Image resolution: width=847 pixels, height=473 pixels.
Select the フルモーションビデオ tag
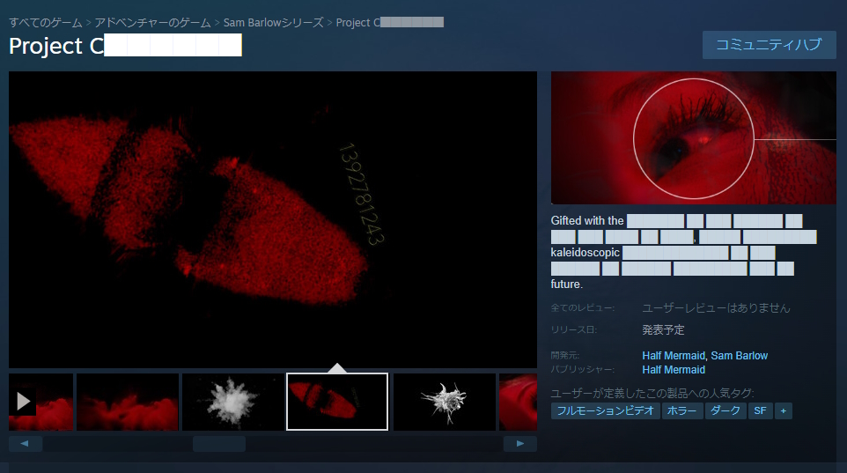coord(605,411)
